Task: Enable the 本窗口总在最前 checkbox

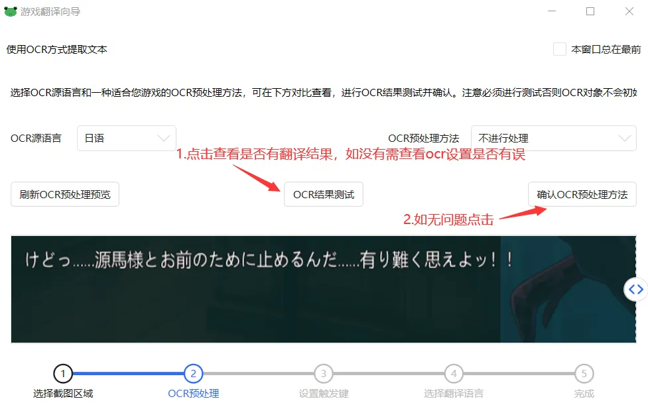Action: (x=560, y=49)
